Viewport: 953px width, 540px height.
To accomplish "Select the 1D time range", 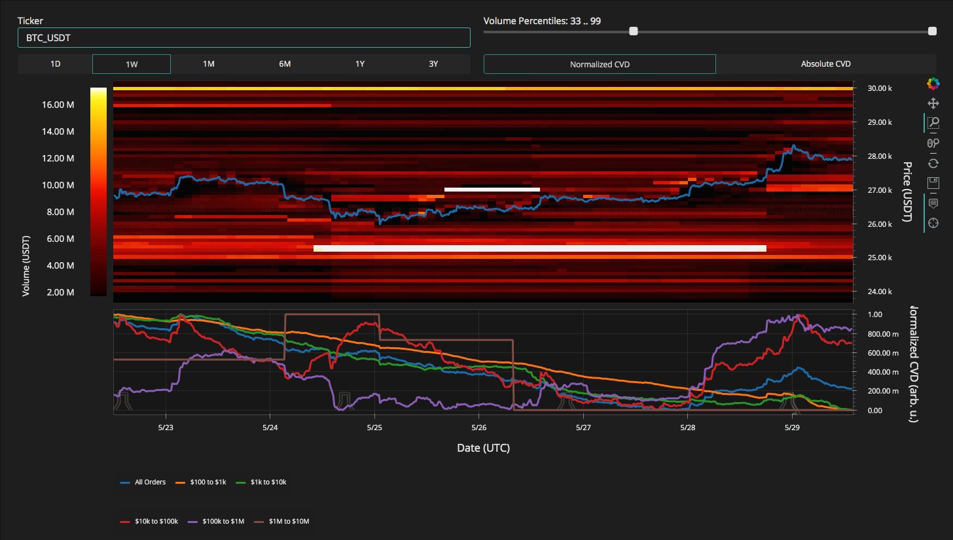I will (55, 64).
